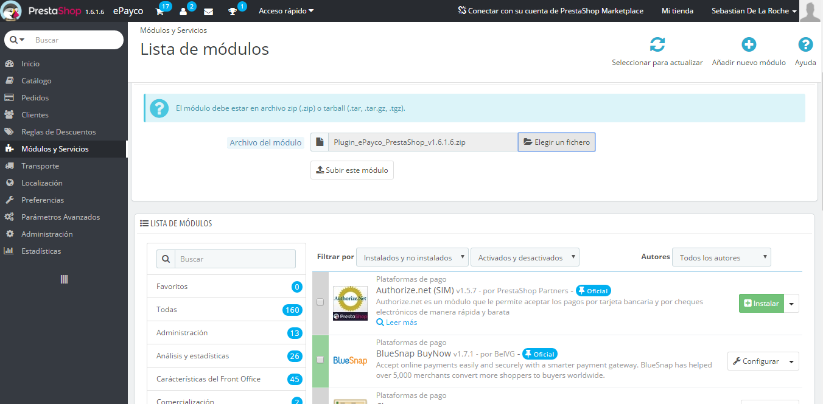
Task: Open the Ayuda help icon
Action: coord(805,44)
